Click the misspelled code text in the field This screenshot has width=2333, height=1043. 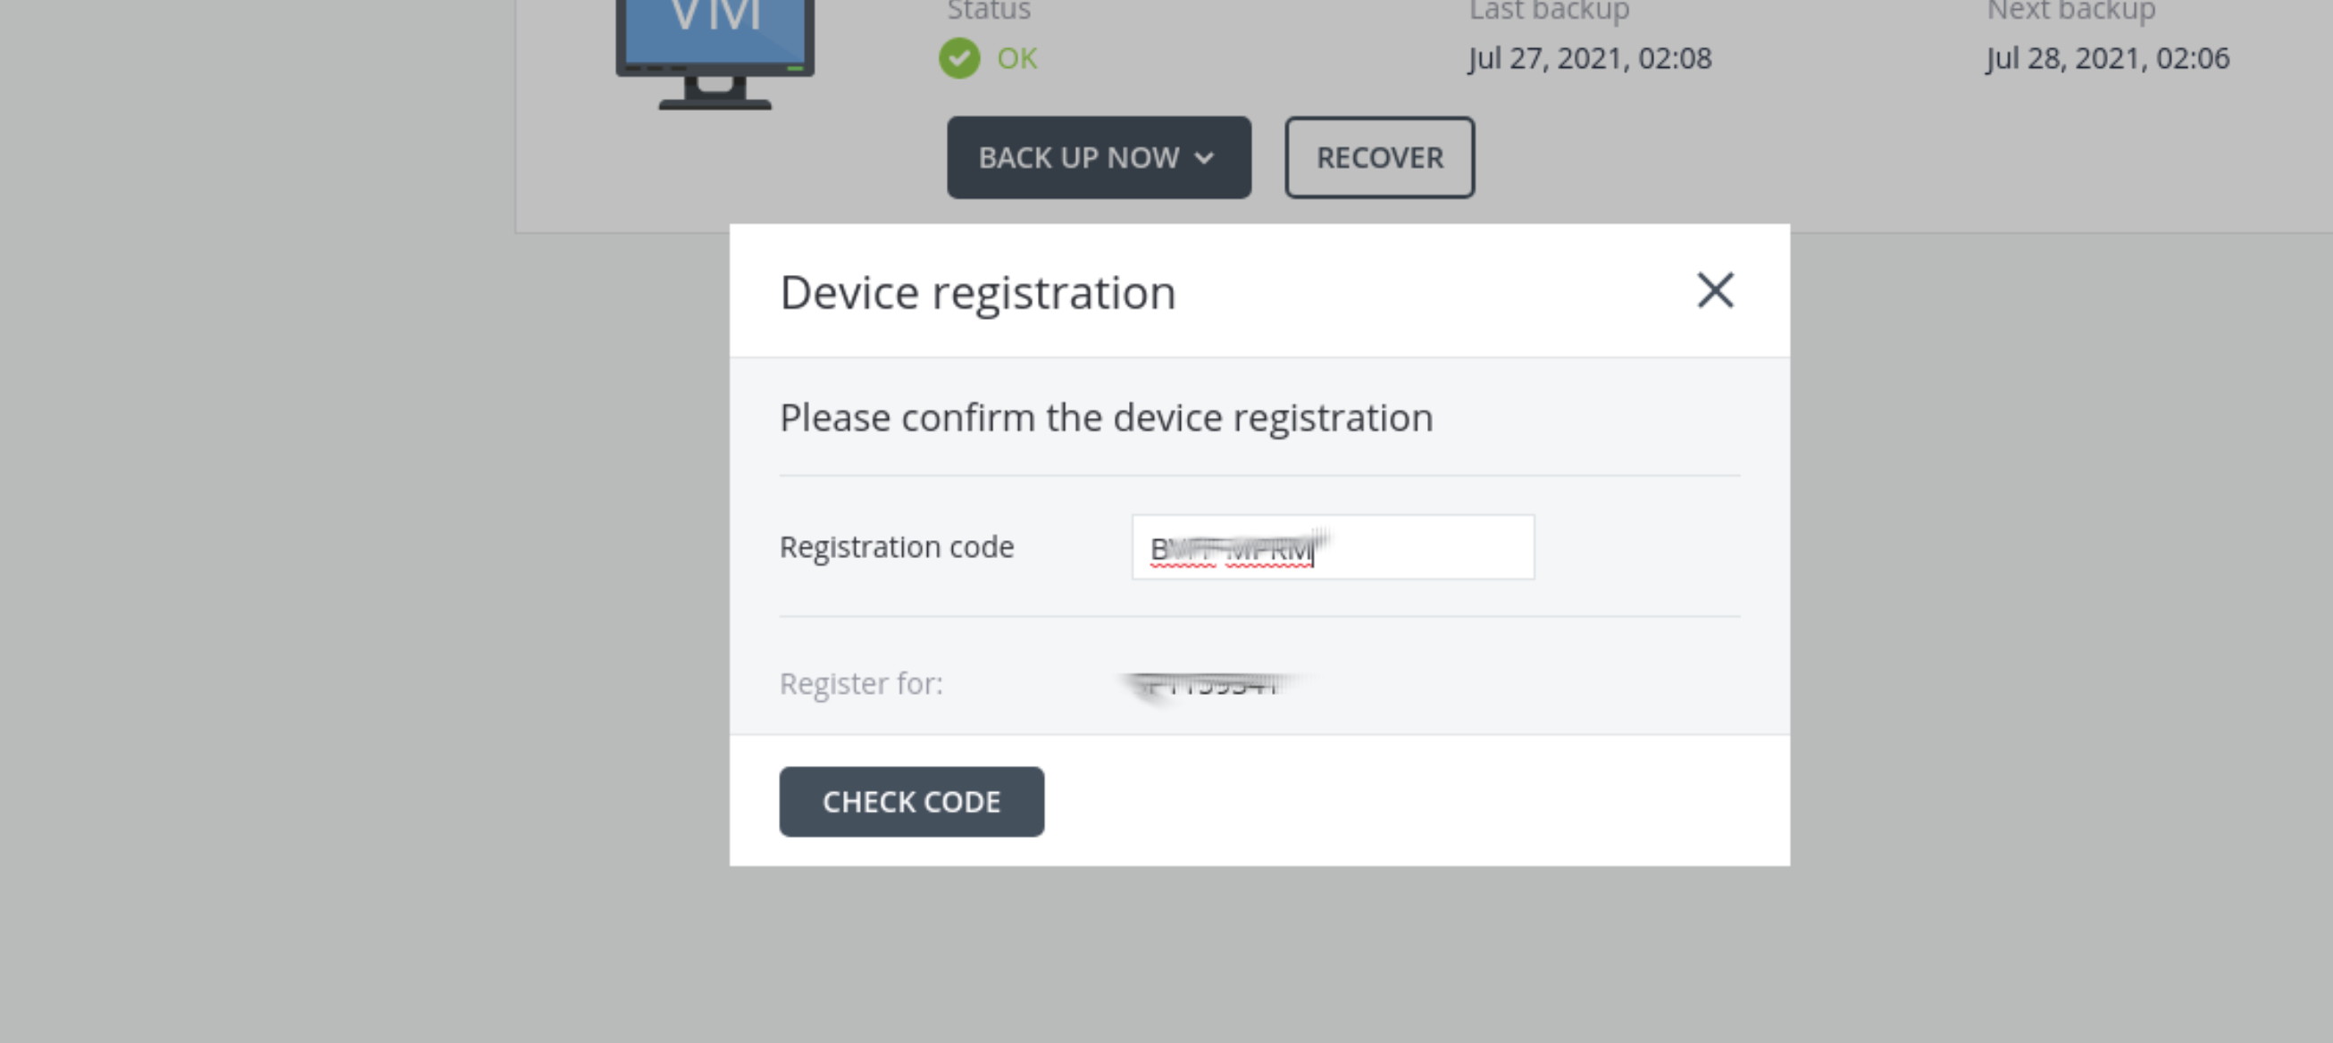click(1230, 549)
